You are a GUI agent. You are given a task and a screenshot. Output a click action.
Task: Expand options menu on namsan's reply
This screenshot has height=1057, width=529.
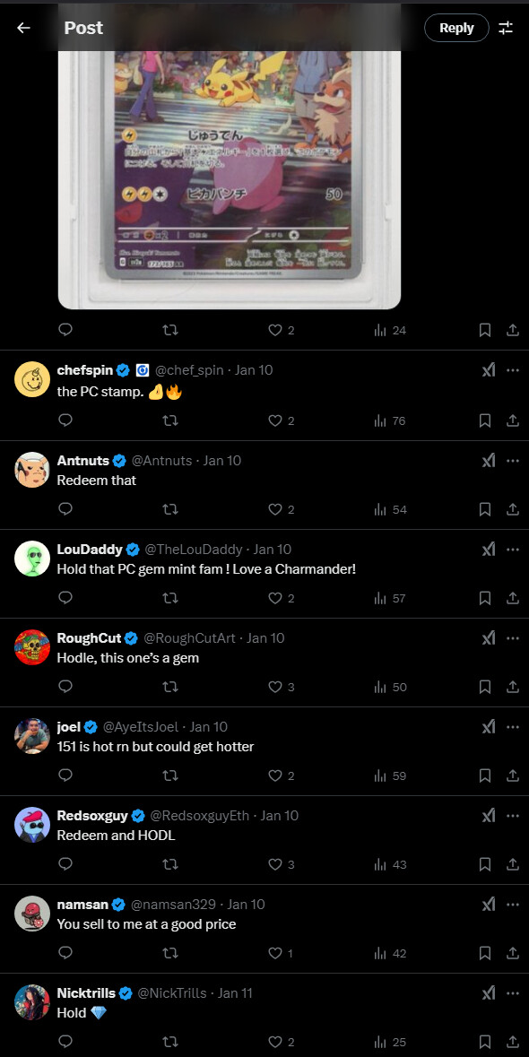point(513,904)
